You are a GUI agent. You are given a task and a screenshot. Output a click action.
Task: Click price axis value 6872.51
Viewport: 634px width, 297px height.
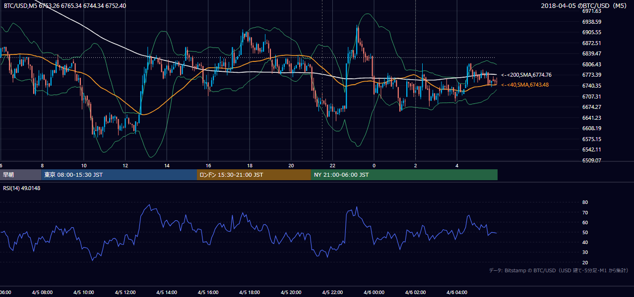coord(591,43)
